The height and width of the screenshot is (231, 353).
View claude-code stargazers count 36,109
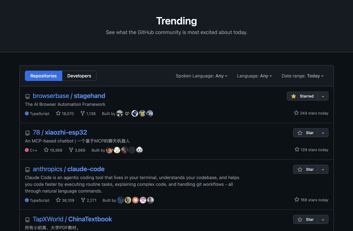tap(65, 200)
